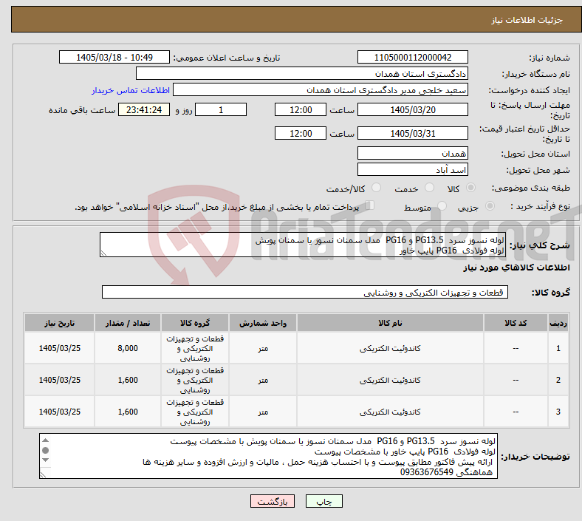
Task: Click the تاریخ نیاز column header
Action: point(59,323)
